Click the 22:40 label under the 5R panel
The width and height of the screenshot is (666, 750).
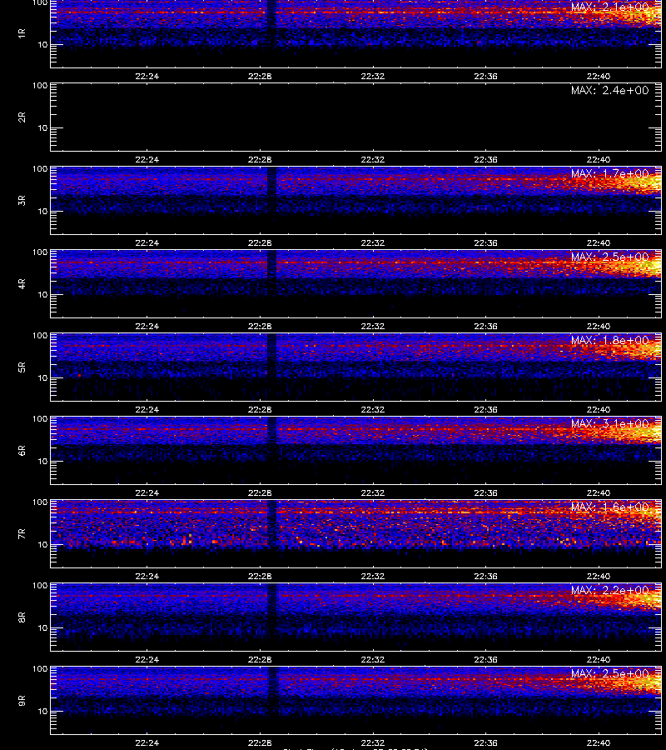[599, 409]
